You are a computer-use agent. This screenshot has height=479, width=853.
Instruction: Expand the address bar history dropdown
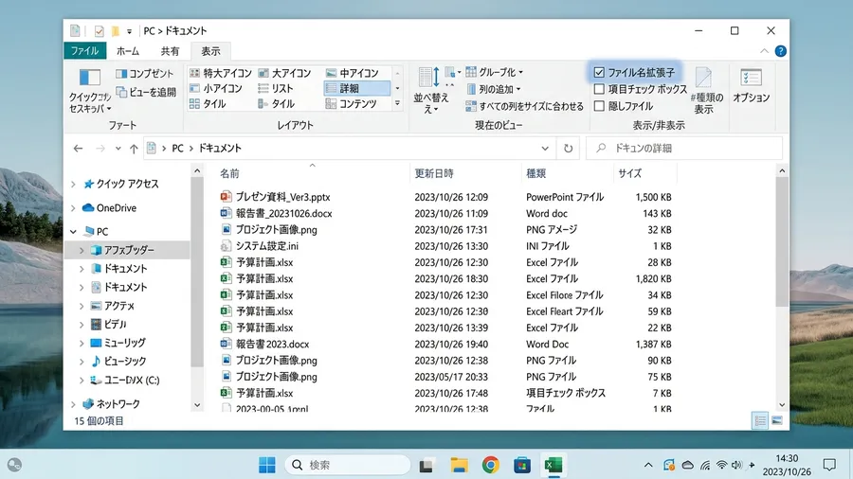click(x=545, y=149)
